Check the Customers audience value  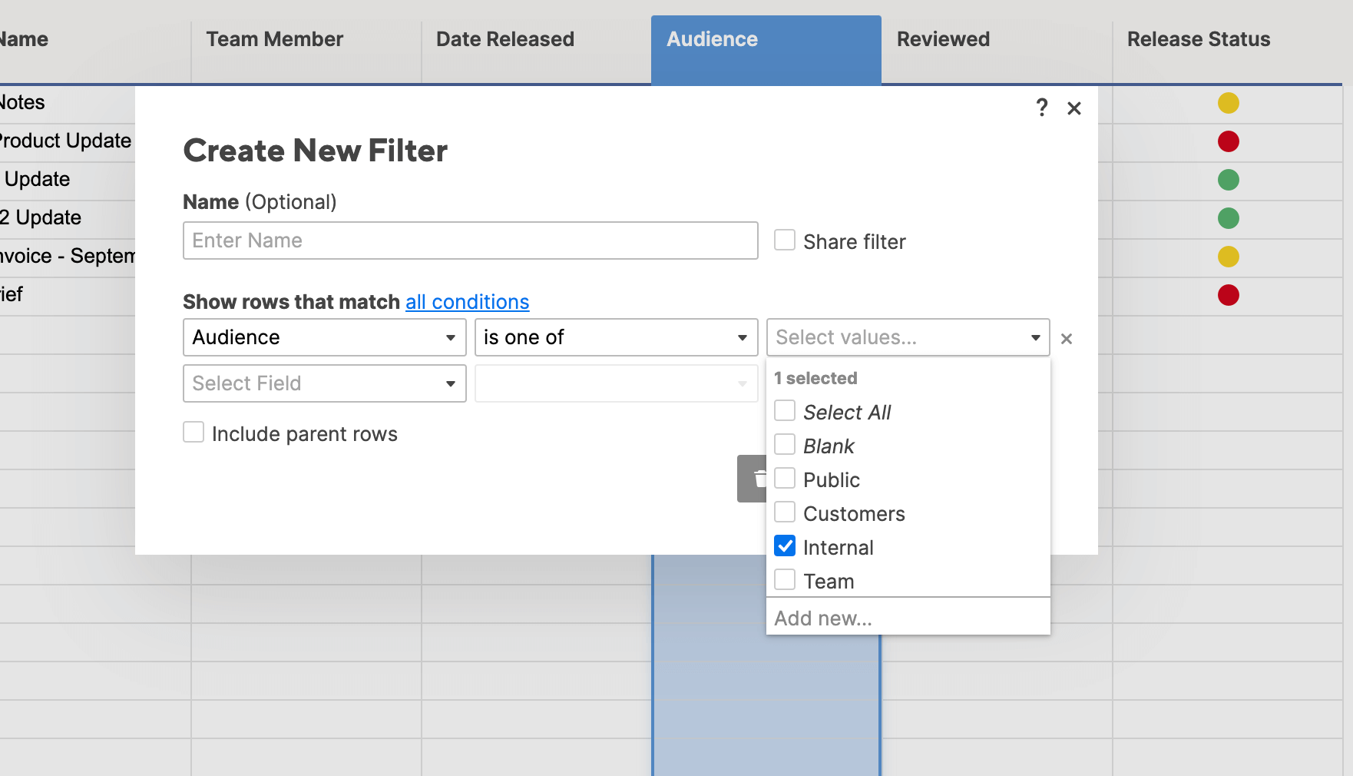[x=784, y=512]
